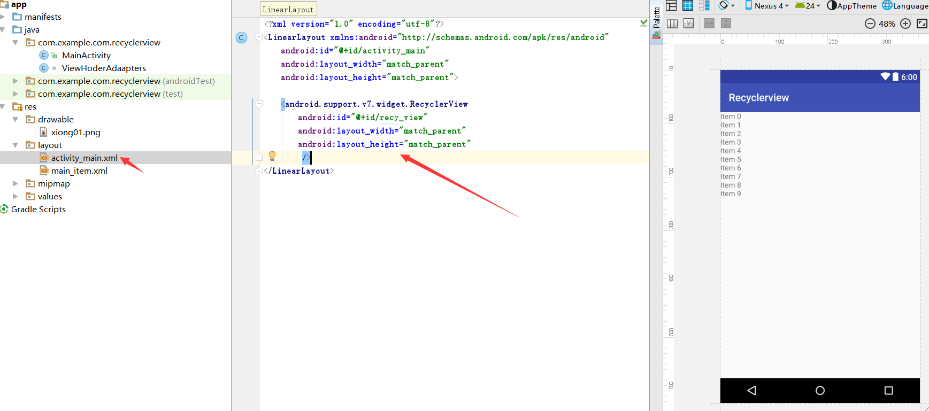This screenshot has width=929, height=411.
Task: Select the Blueprint view icon
Action: point(688,6)
